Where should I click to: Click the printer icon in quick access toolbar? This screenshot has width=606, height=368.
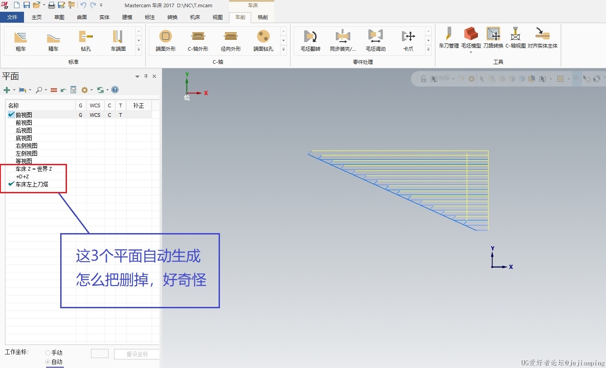[x=51, y=5]
